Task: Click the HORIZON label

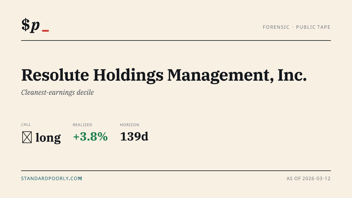Action: pyautogui.click(x=130, y=125)
